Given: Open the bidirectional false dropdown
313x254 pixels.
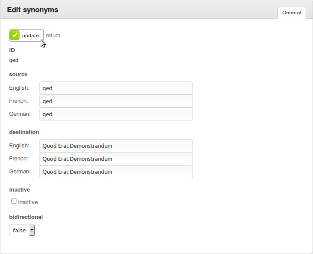Looking at the screenshot, I should click(x=22, y=230).
